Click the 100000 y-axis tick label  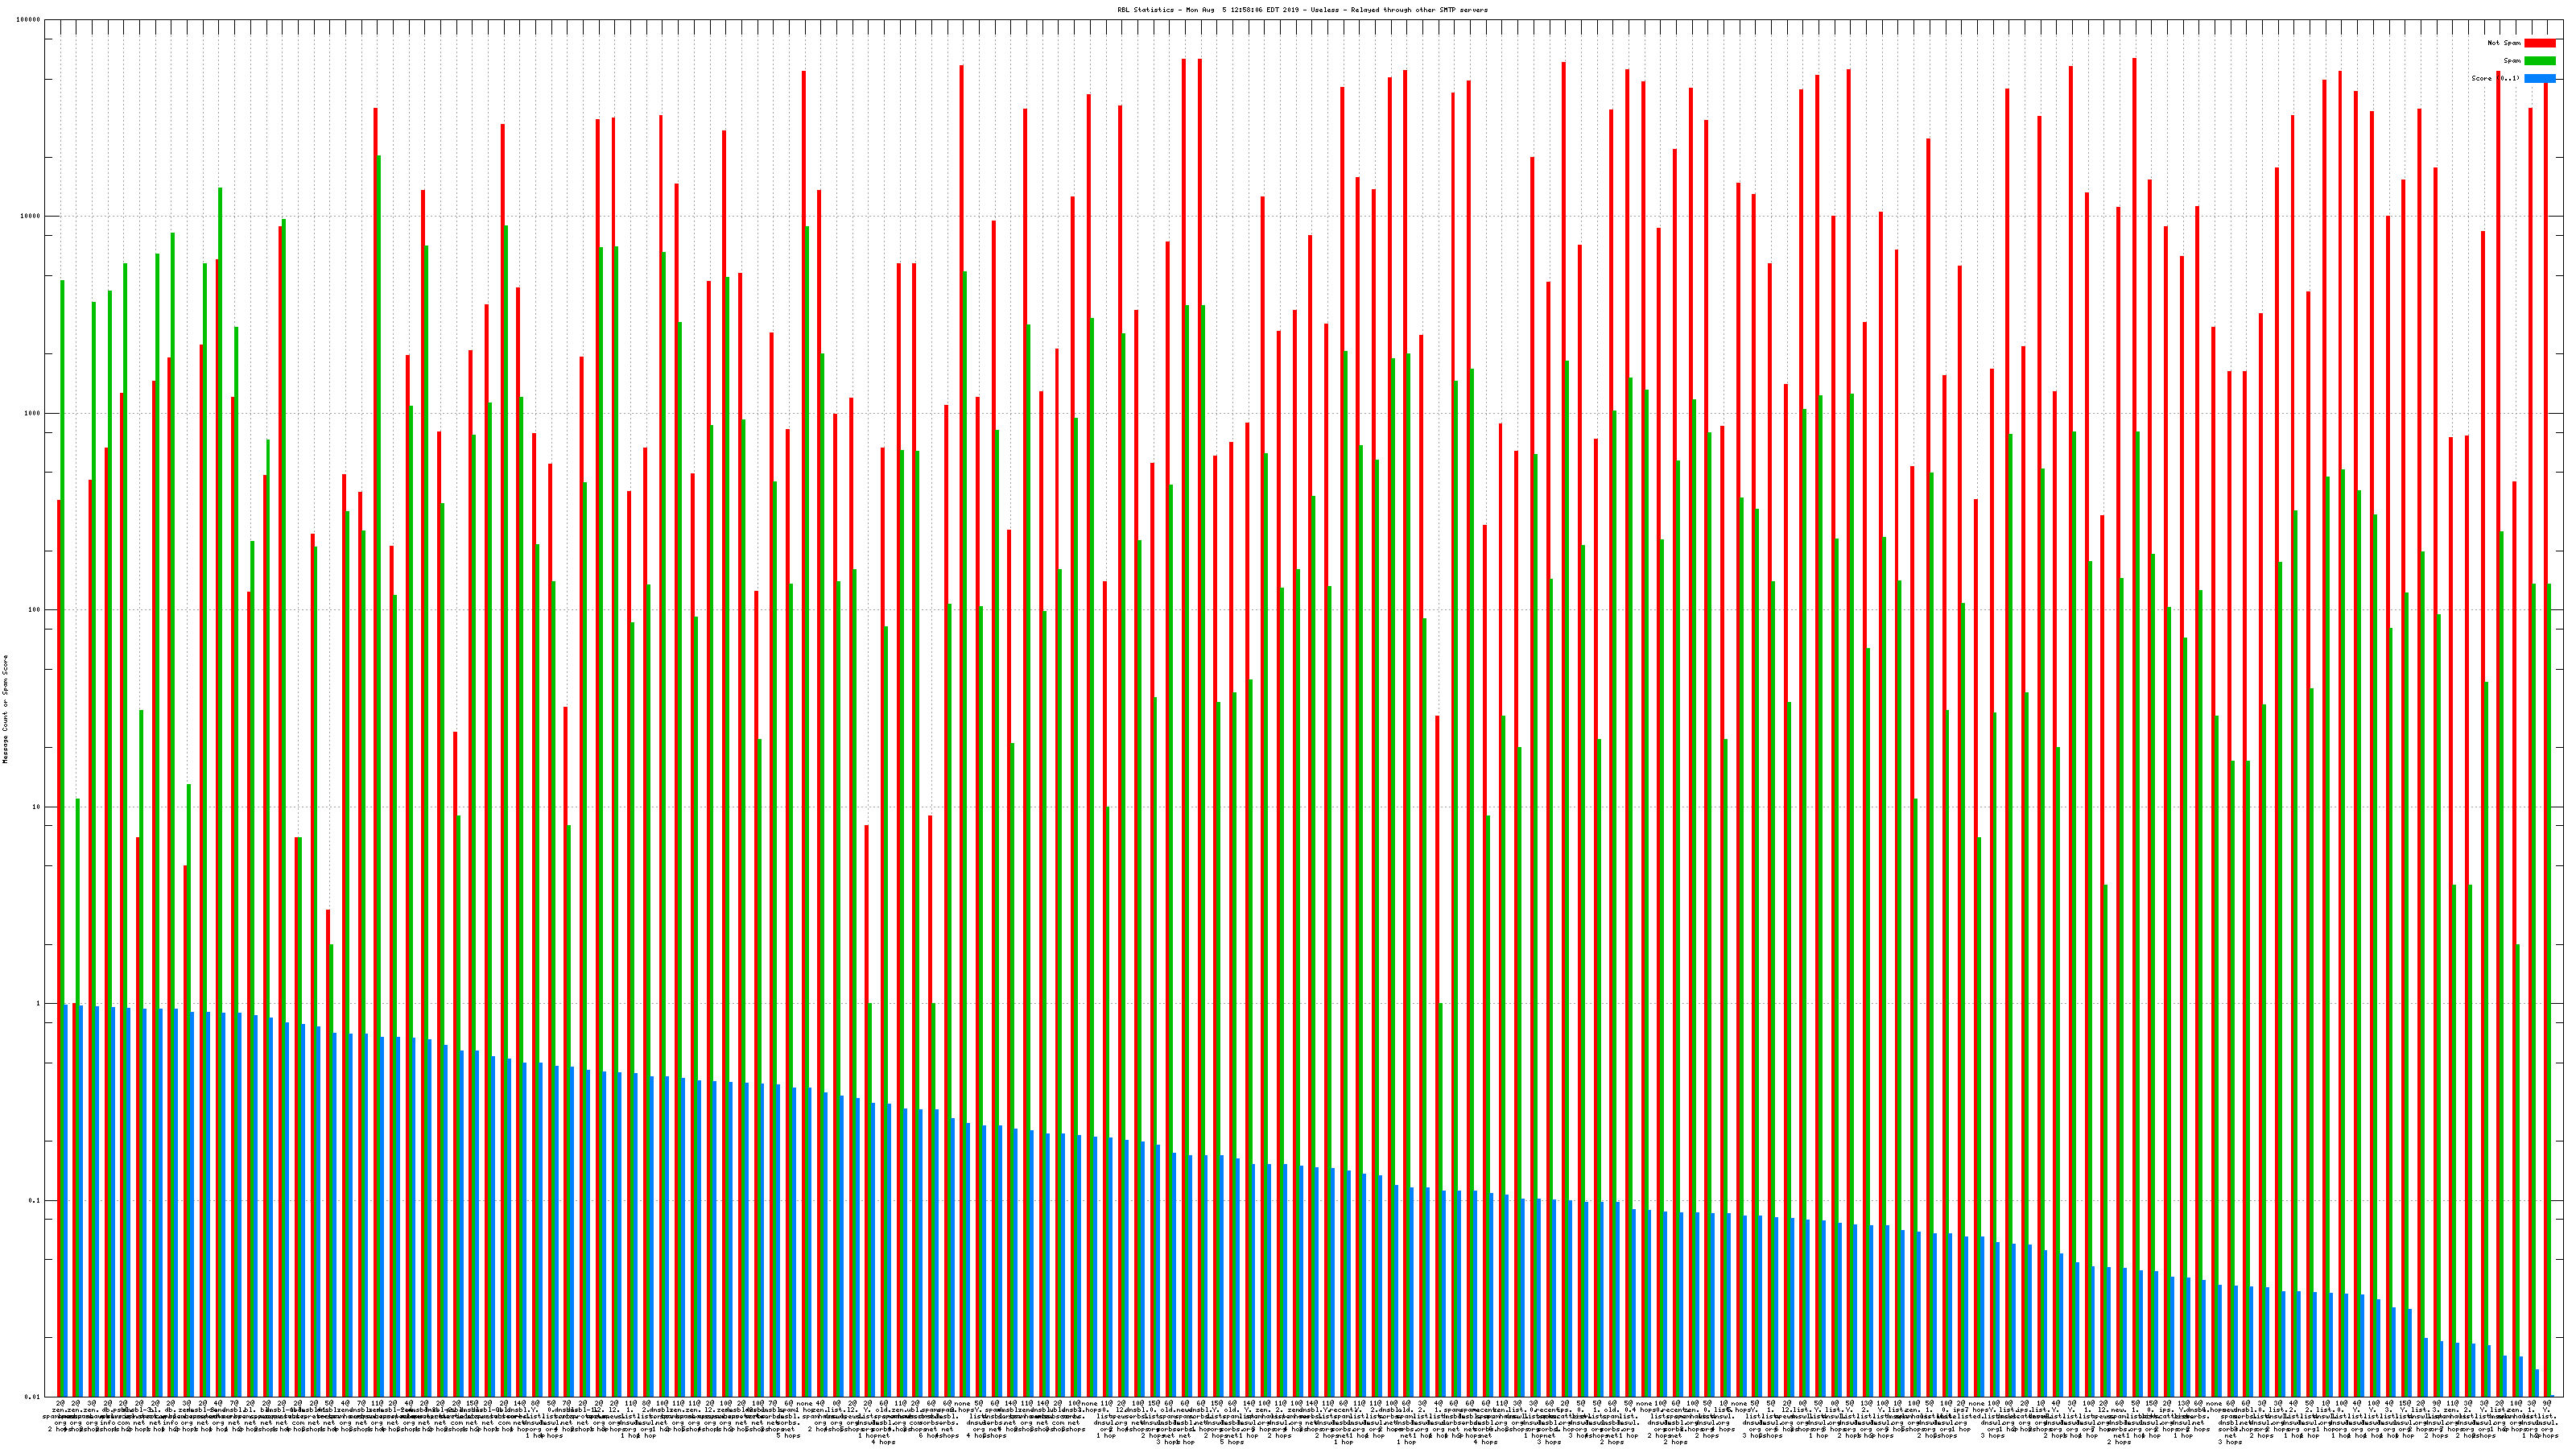29,20
